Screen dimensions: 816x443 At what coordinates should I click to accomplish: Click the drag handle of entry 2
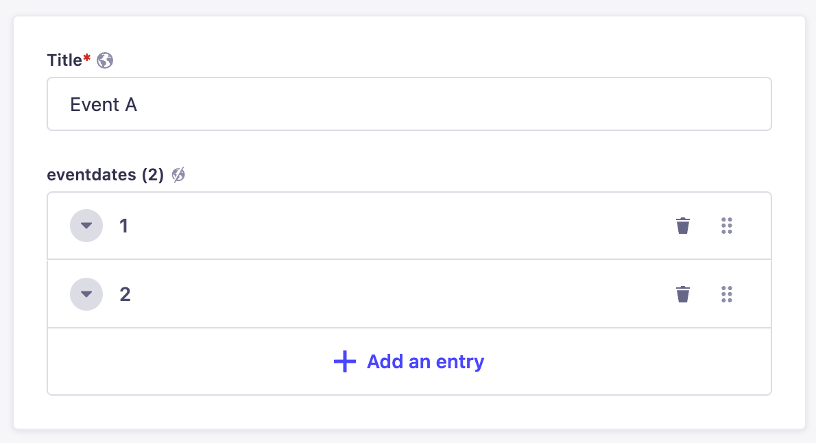[727, 294]
